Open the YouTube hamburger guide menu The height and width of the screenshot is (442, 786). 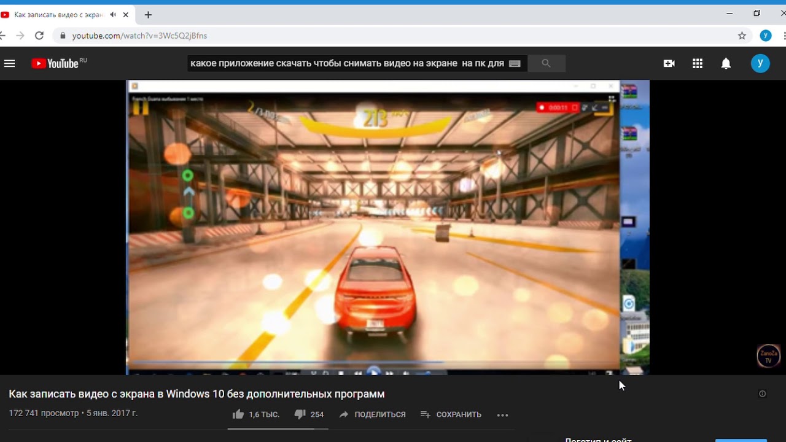point(9,63)
